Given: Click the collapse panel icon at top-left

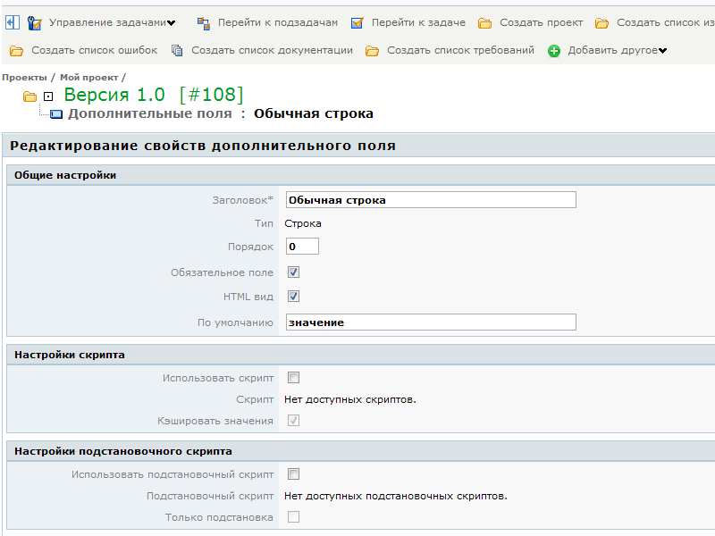Looking at the screenshot, I should pyautogui.click(x=13, y=22).
